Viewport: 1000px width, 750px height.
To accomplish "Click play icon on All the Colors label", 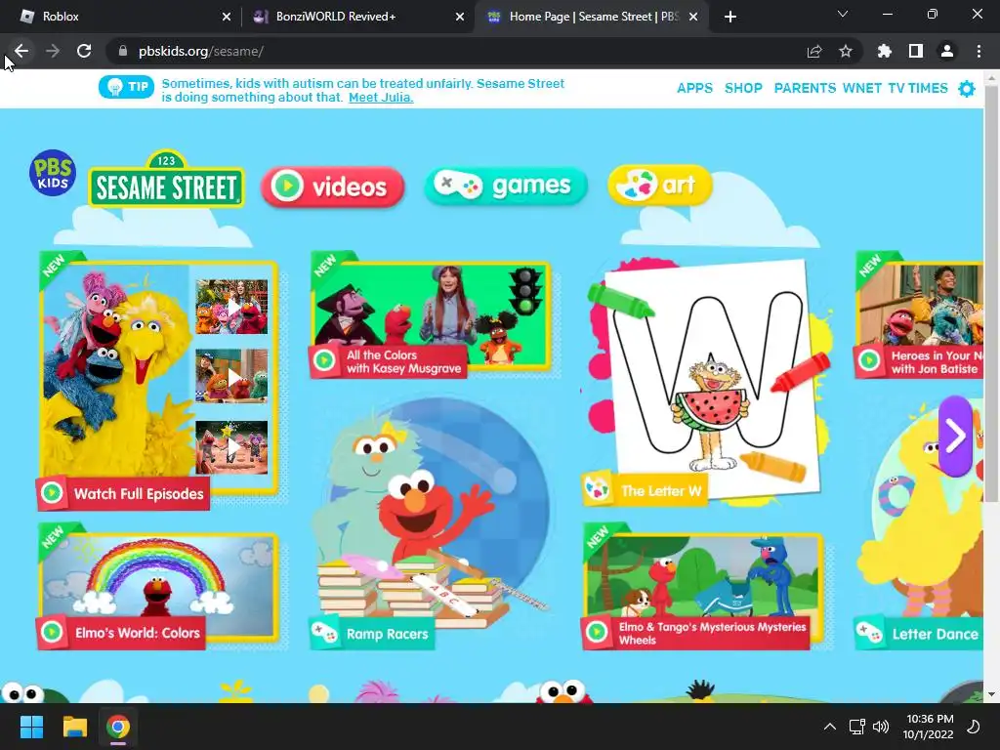I will (x=324, y=361).
